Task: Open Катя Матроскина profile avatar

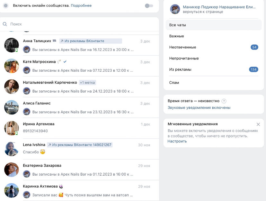Action: coord(11,66)
